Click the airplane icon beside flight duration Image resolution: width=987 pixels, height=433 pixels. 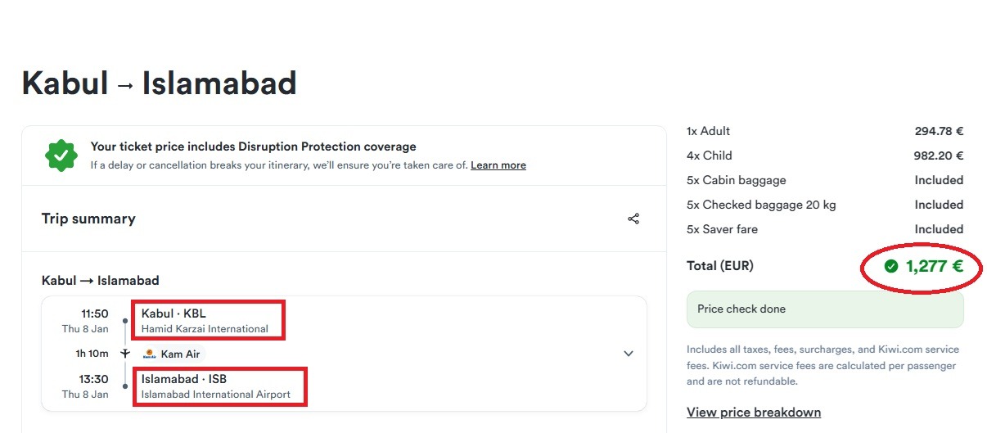[x=124, y=354]
